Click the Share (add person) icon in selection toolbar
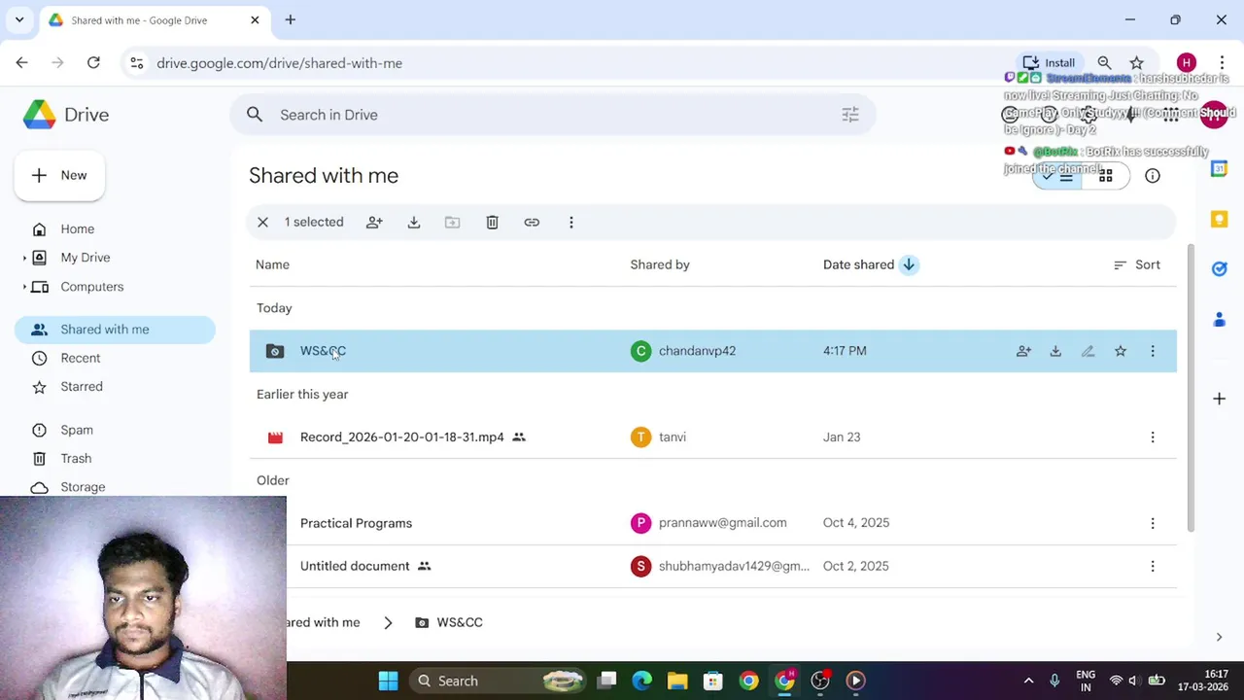This screenshot has width=1244, height=700. [x=374, y=223]
